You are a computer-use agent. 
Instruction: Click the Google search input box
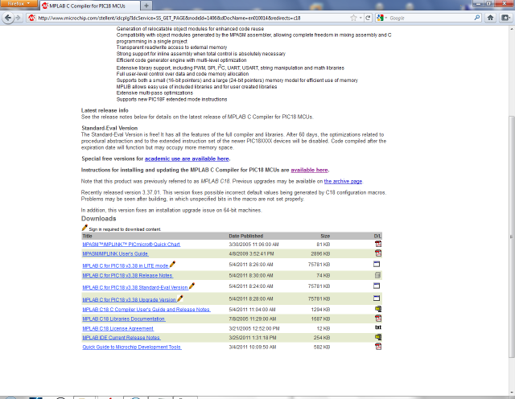click(431, 18)
